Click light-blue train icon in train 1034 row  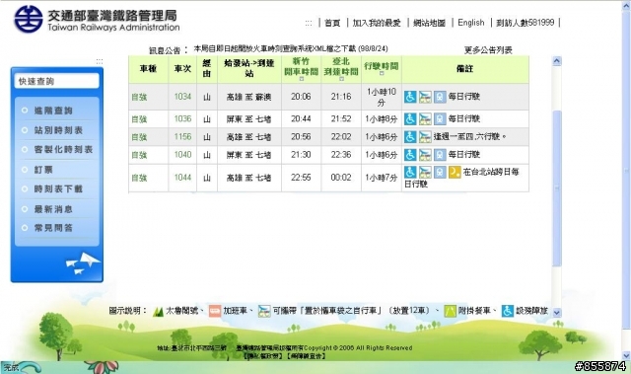point(440,97)
